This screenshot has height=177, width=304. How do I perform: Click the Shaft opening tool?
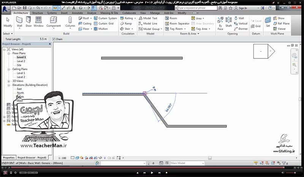(229, 22)
